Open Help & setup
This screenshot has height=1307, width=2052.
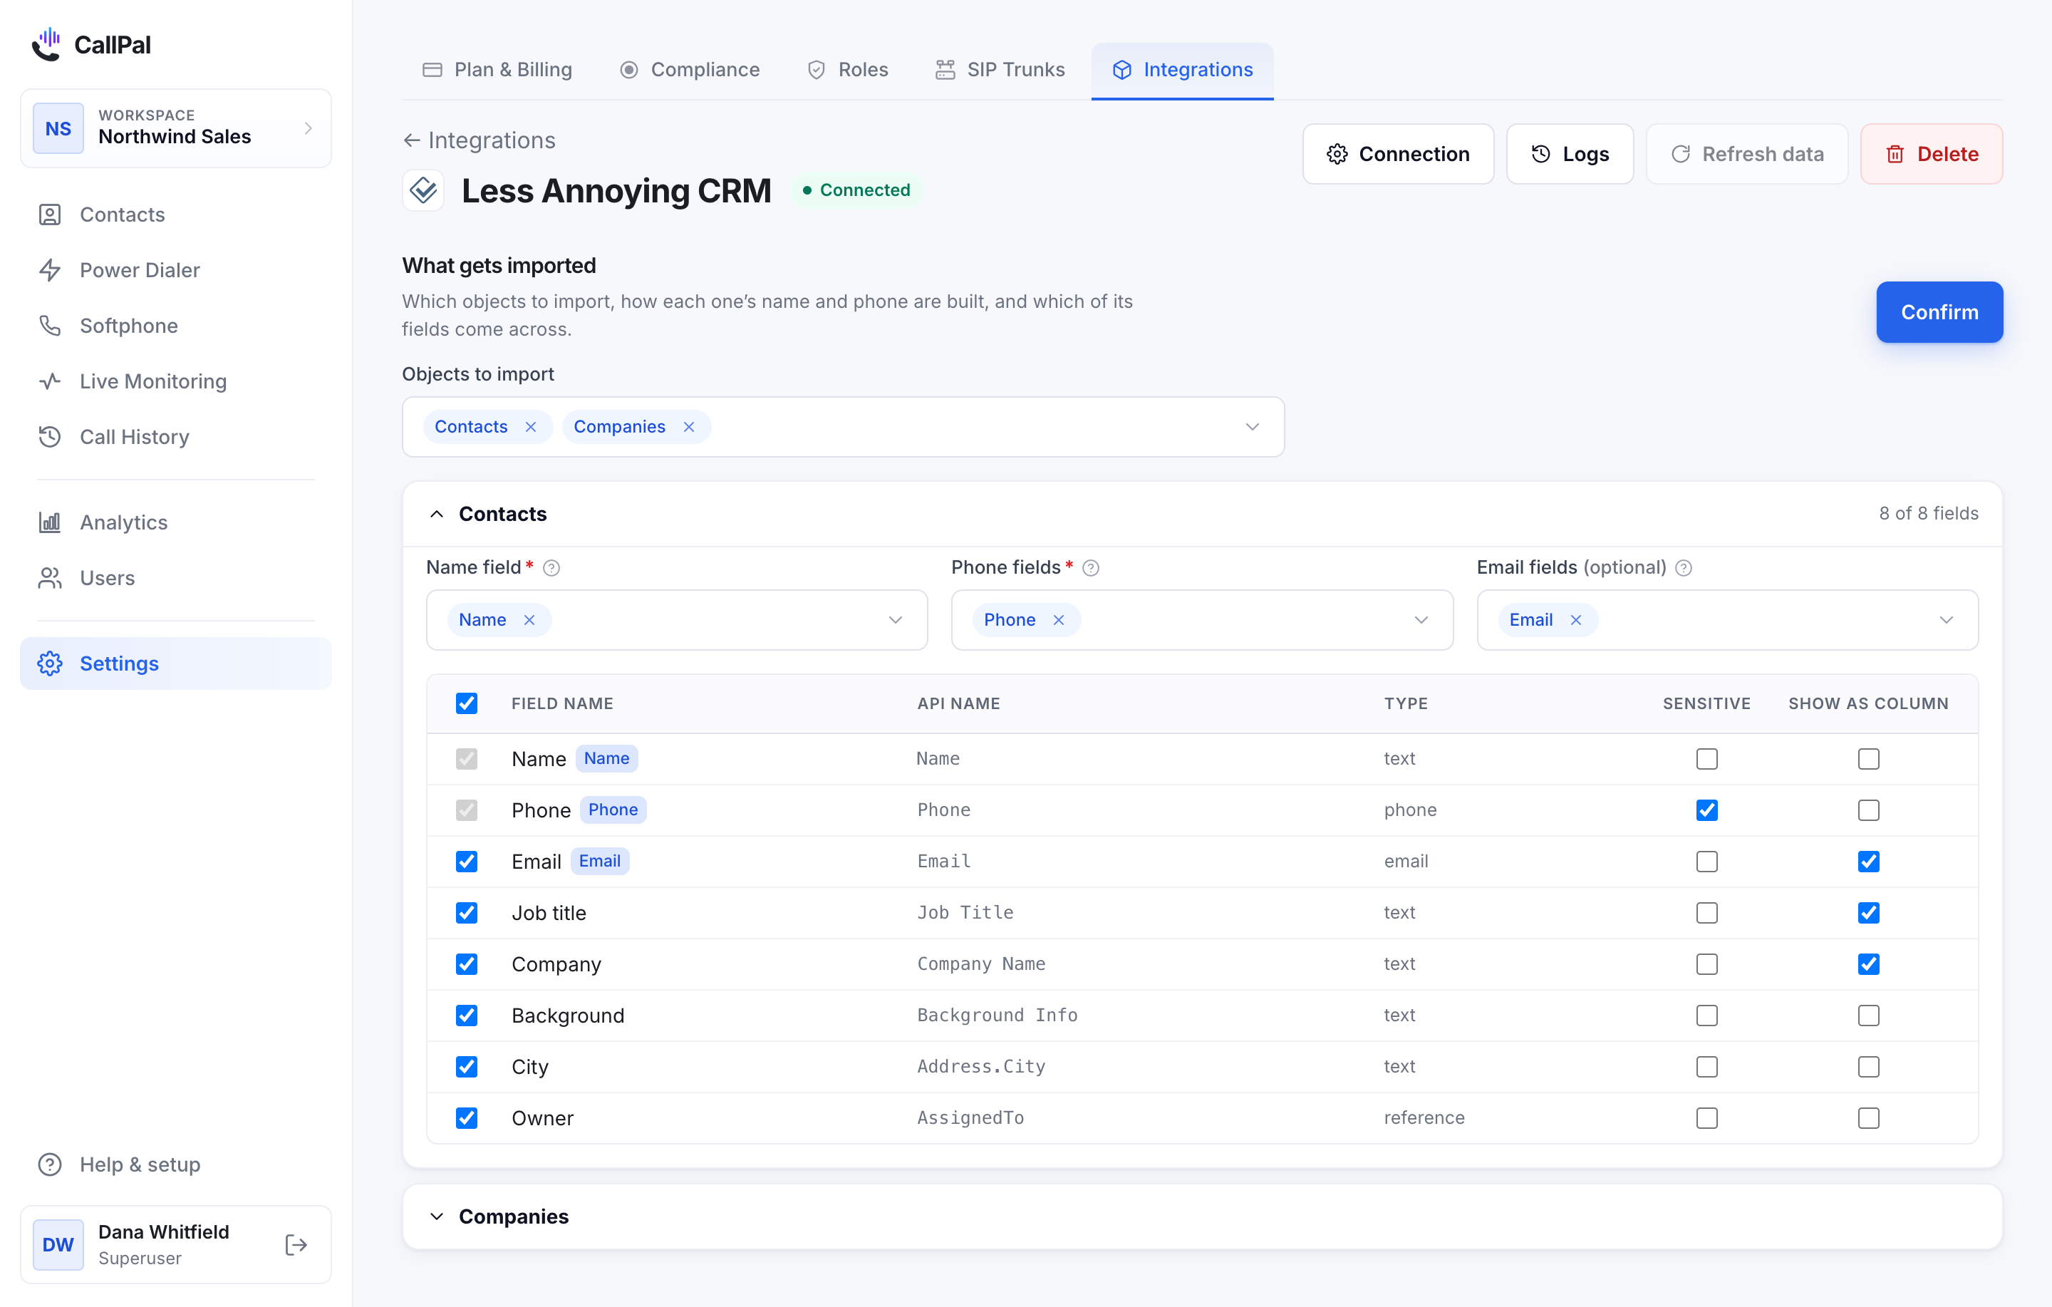click(x=175, y=1164)
